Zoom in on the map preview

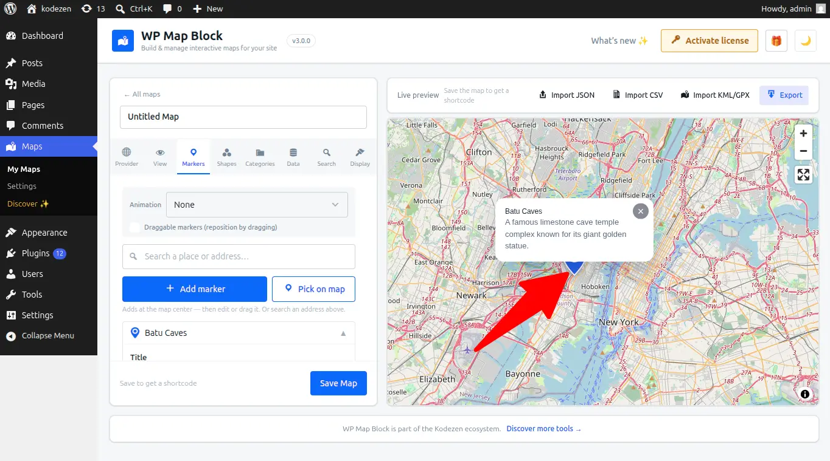pos(804,134)
